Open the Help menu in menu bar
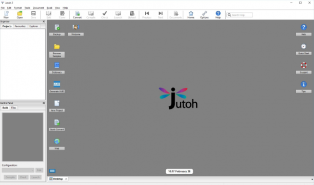 tap(65, 8)
